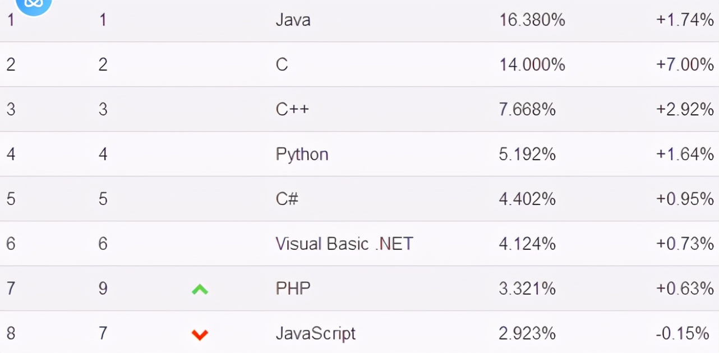Select the +7.00% change for C
719x353 pixels.
point(684,65)
